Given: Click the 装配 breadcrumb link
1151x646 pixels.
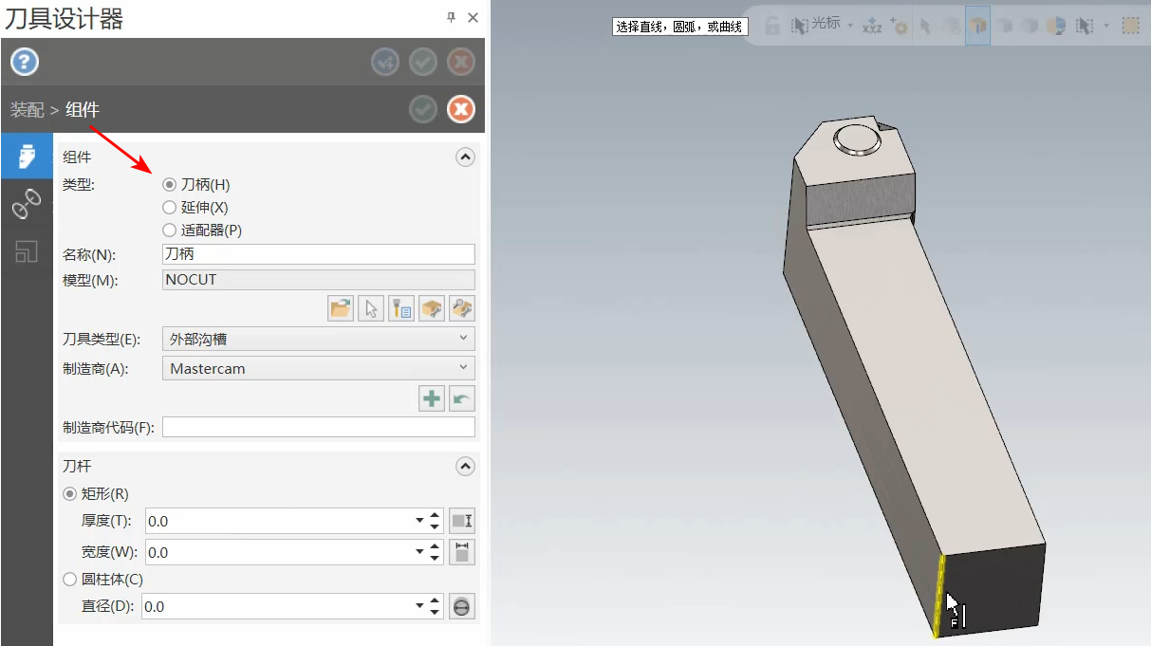Looking at the screenshot, I should click(x=28, y=110).
